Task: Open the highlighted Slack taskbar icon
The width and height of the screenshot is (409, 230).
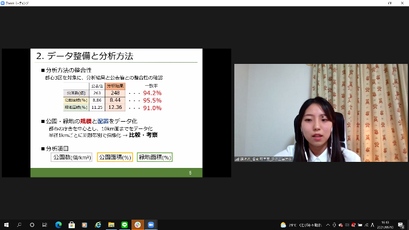Action: coord(138,225)
